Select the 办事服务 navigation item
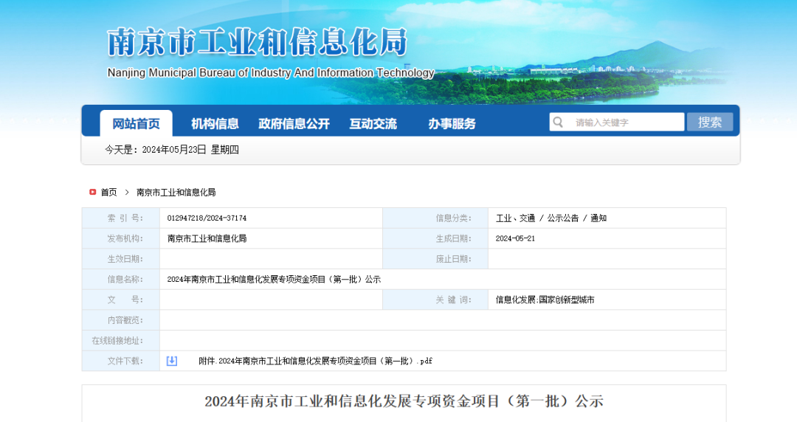The height and width of the screenshot is (422, 797). (452, 123)
